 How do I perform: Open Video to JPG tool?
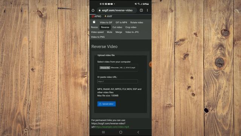pyautogui.click(x=132, y=32)
